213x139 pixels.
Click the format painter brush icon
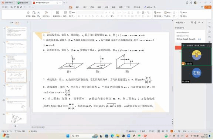pyautogui.click(x=28, y=13)
